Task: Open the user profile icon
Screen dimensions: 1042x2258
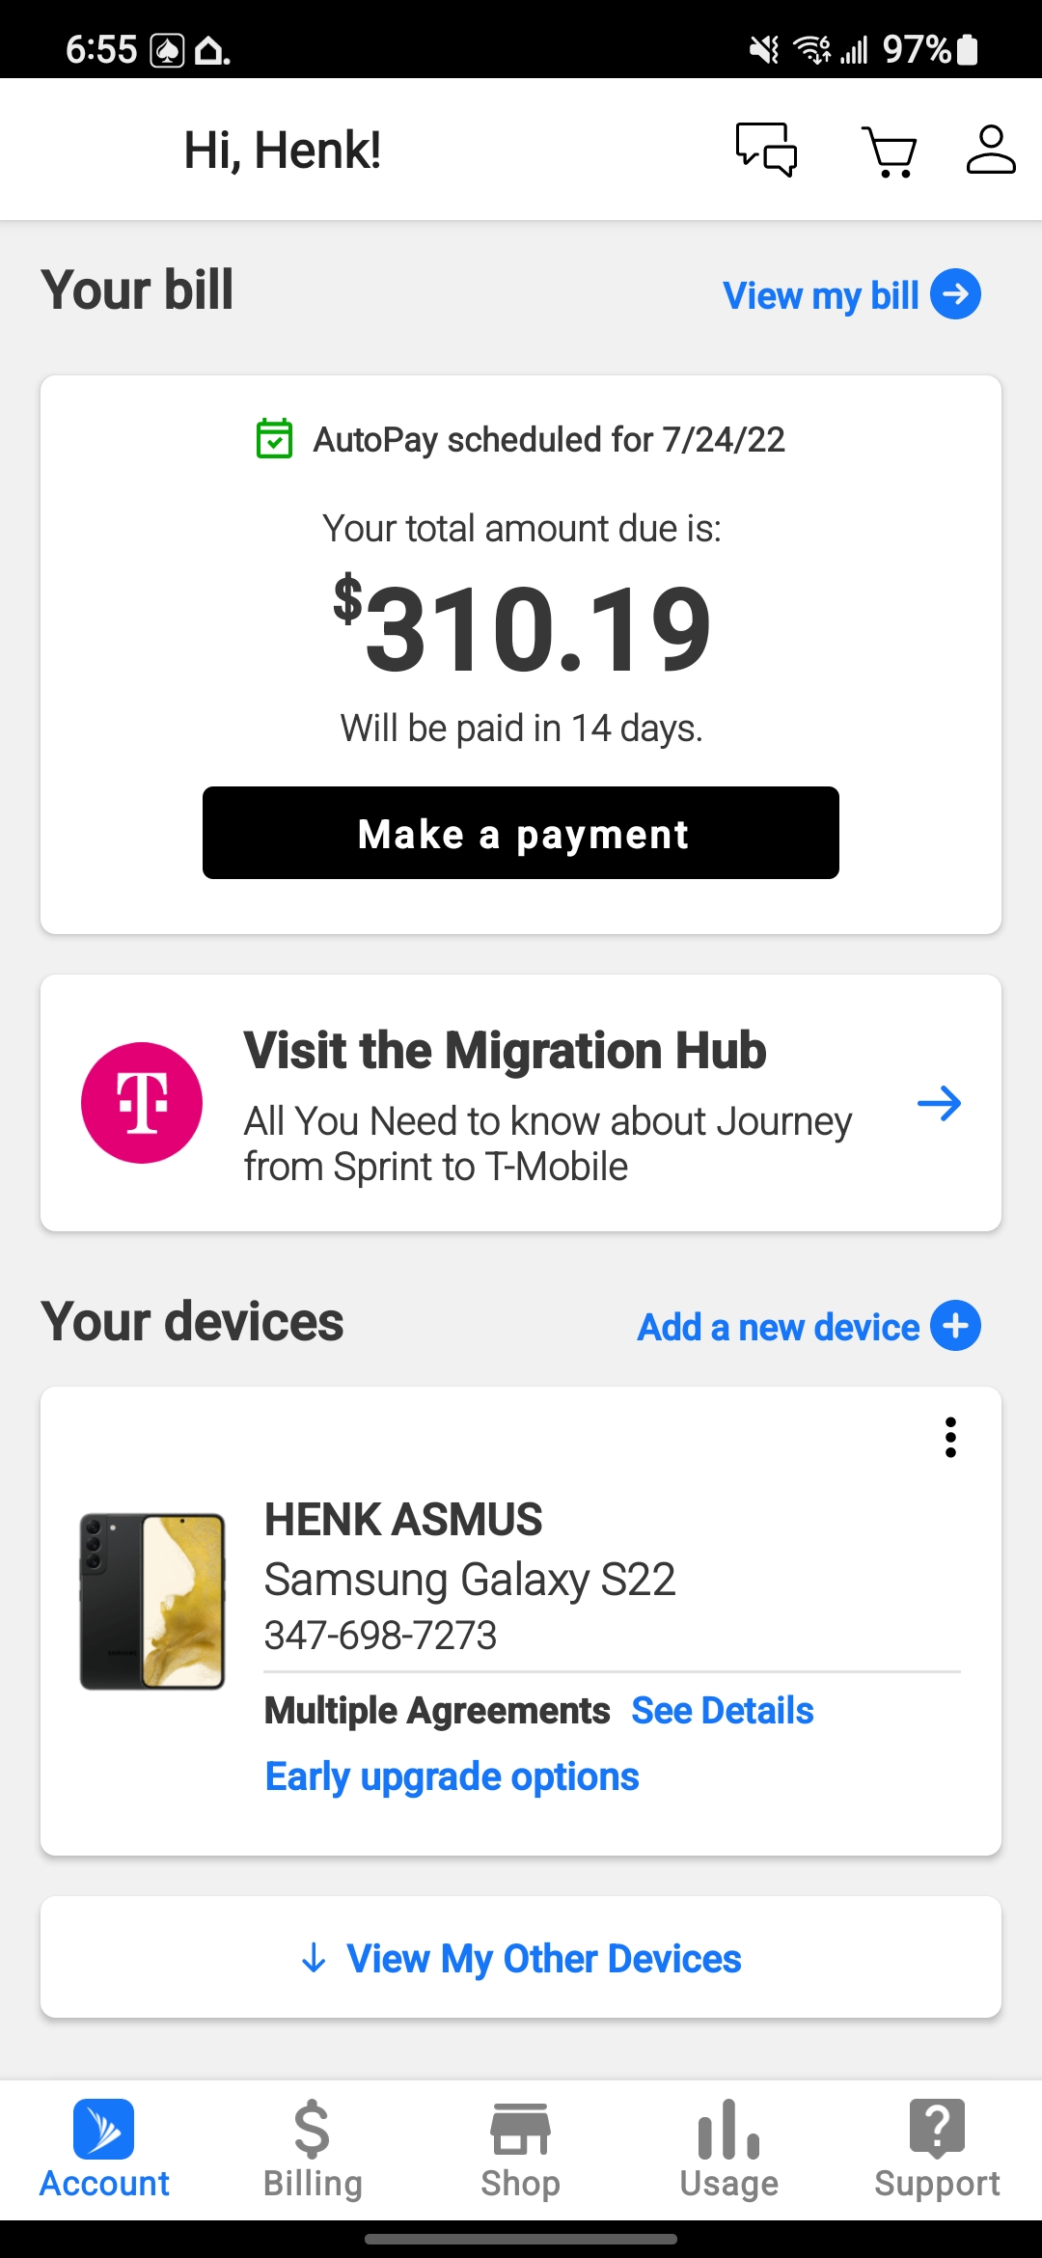Action: [x=991, y=150]
